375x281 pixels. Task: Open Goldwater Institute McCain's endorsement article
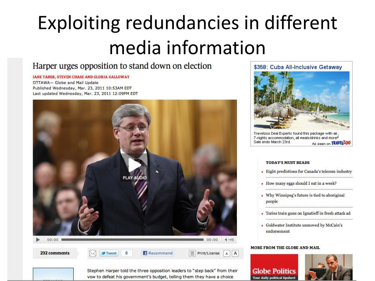pos(304,228)
